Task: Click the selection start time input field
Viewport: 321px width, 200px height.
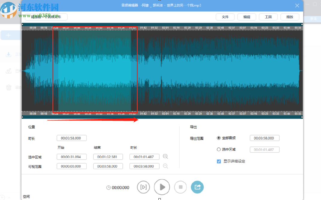Action: coord(72,157)
